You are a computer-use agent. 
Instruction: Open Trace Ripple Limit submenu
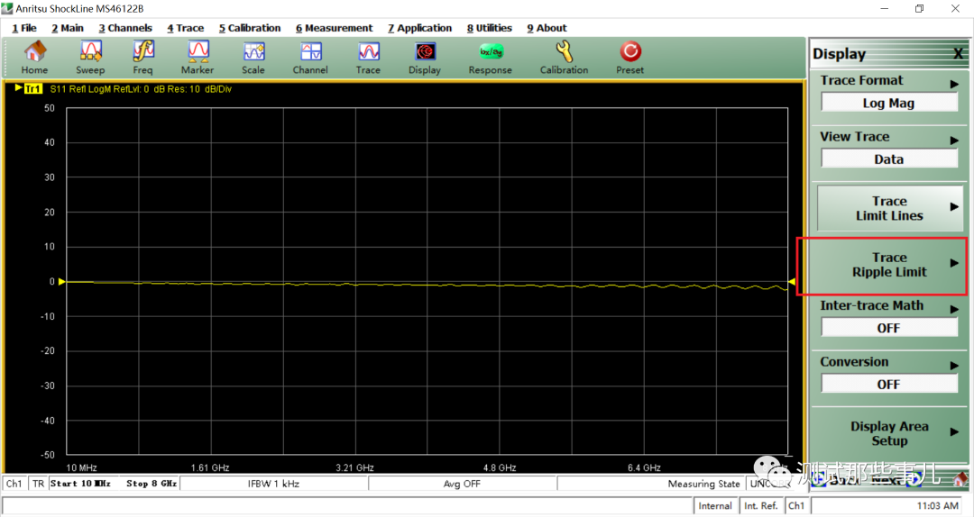tap(889, 265)
